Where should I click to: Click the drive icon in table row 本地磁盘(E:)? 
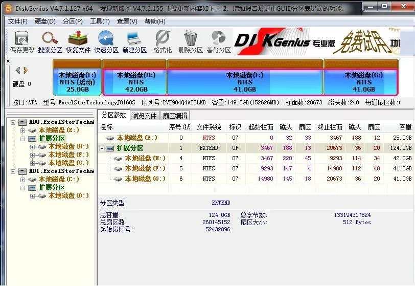pyautogui.click(x=110, y=138)
